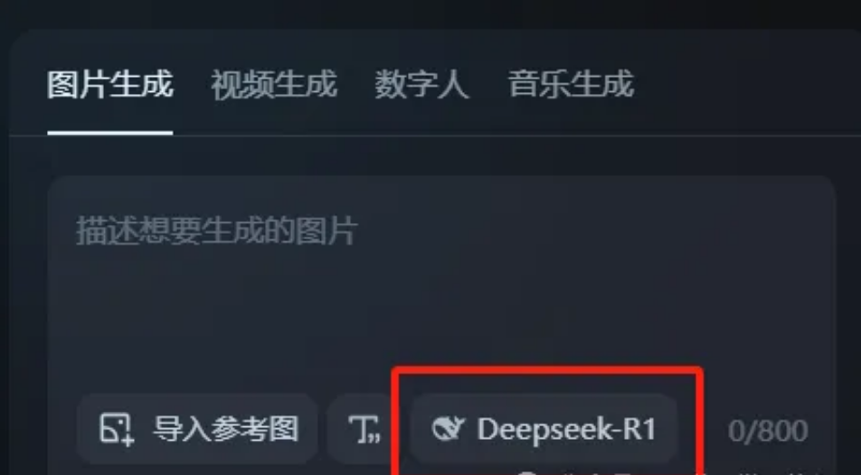The image size is (861, 475).
Task: Click the T text style icon
Action: [364, 429]
